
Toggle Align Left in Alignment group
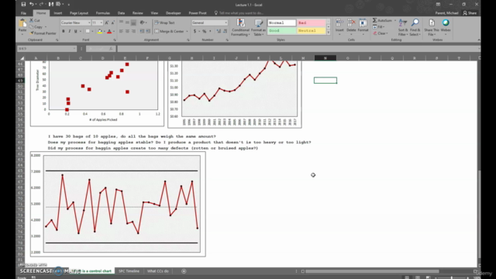point(121,31)
